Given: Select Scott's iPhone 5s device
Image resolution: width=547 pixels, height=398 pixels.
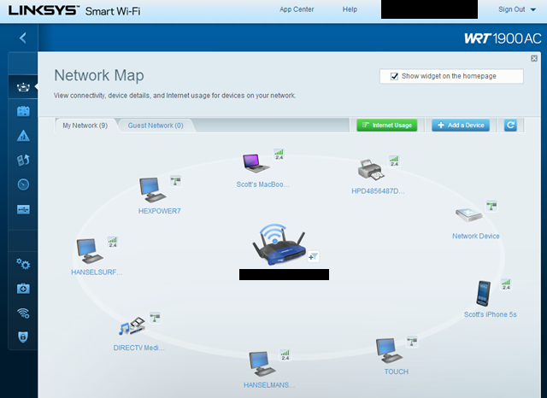Looking at the screenshot, I should click(484, 293).
